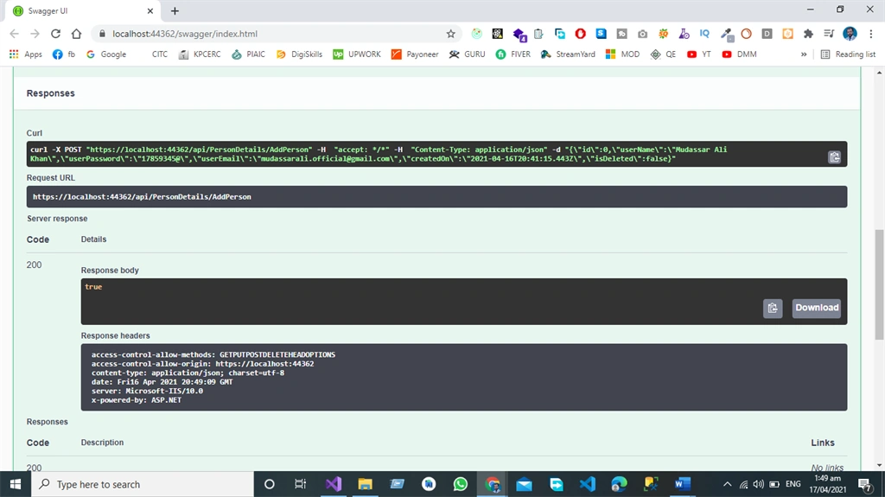The image size is (885, 497).
Task: Reload the Swagger page
Action: pyautogui.click(x=55, y=34)
